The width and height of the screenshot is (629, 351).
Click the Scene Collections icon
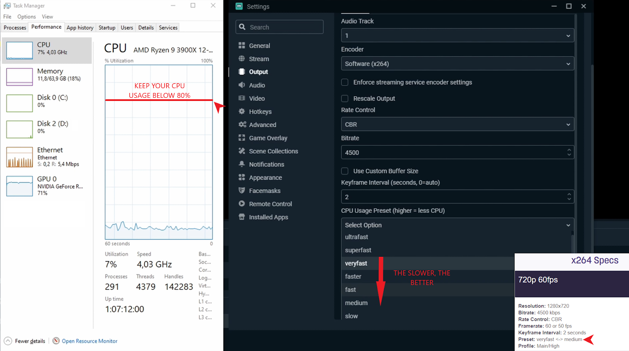[x=242, y=151]
